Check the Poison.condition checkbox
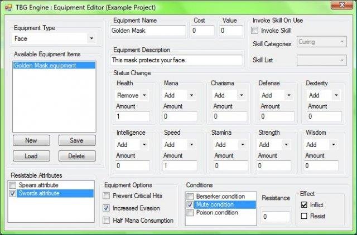The image size is (357, 235). [x=190, y=213]
